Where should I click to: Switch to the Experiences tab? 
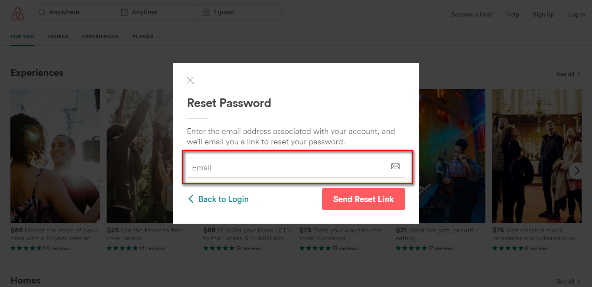tap(100, 36)
